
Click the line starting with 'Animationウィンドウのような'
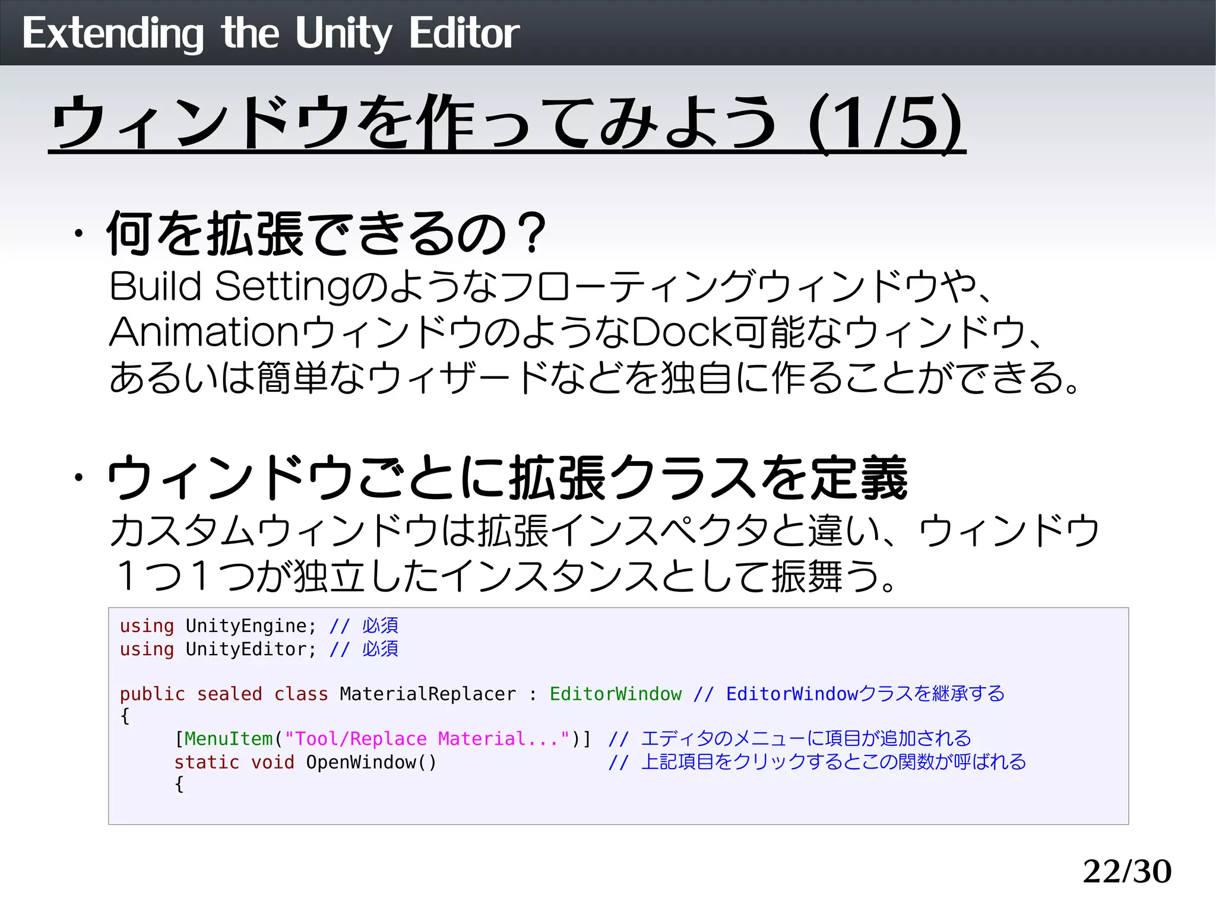click(x=575, y=332)
